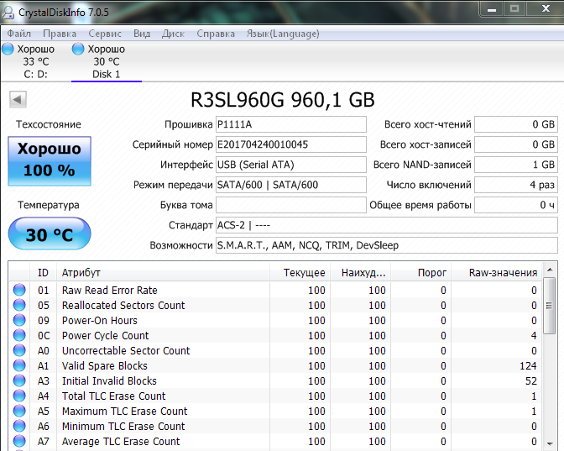Click the Порог column header
The height and width of the screenshot is (451, 564).
pyautogui.click(x=420, y=272)
